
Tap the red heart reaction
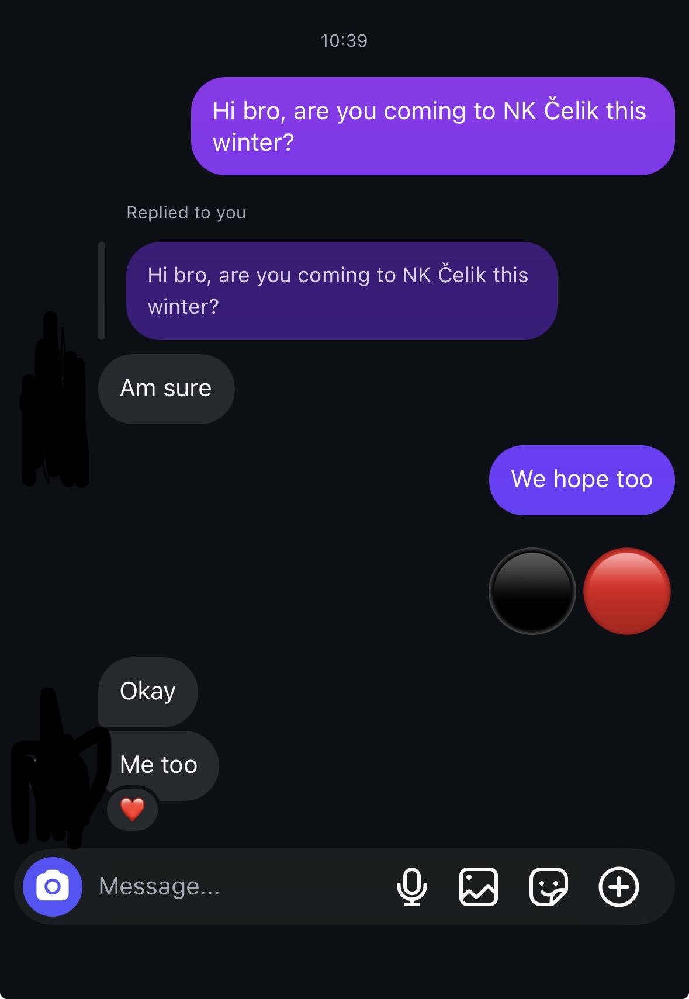[133, 810]
